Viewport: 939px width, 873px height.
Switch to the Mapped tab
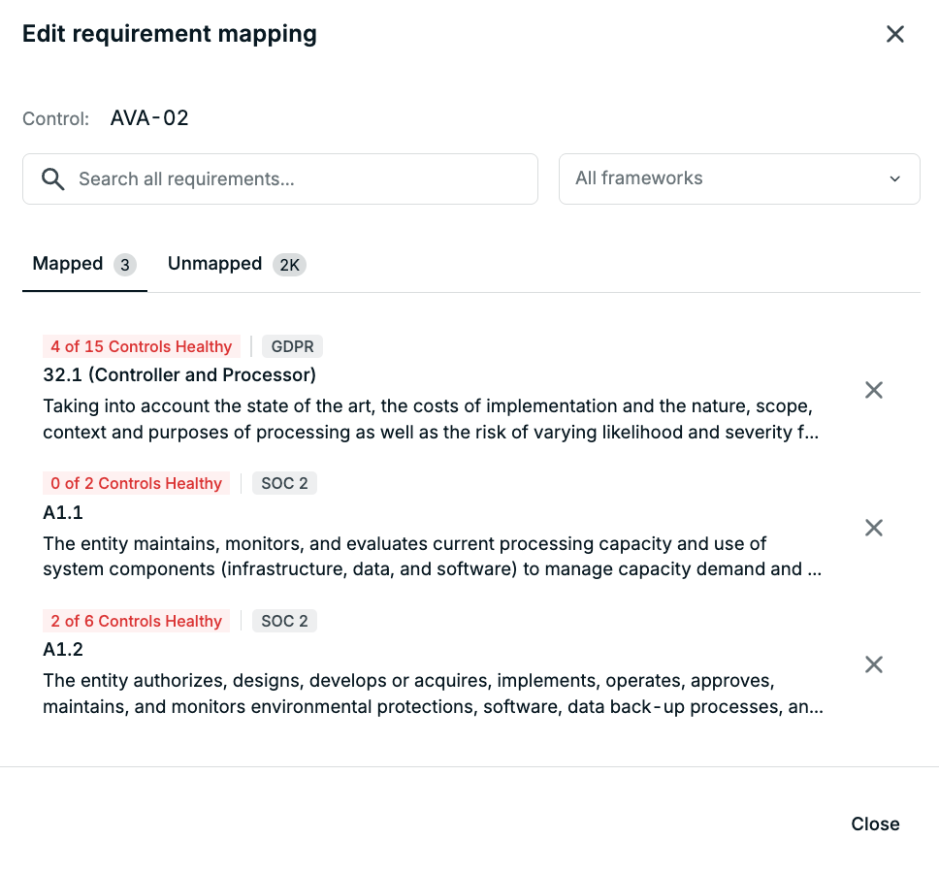pyautogui.click(x=84, y=264)
